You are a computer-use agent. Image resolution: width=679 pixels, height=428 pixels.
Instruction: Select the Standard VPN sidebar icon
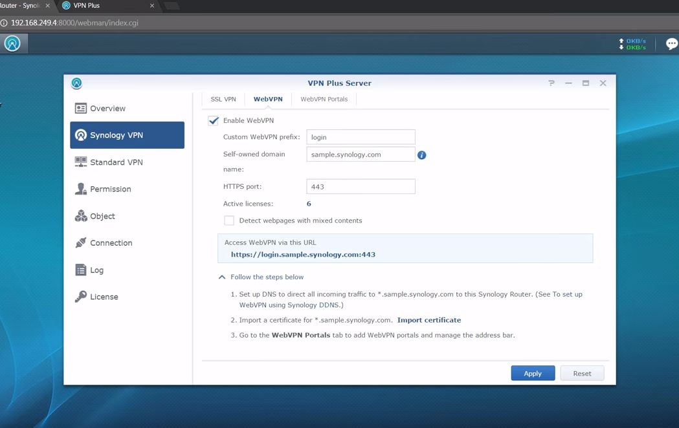(x=81, y=162)
